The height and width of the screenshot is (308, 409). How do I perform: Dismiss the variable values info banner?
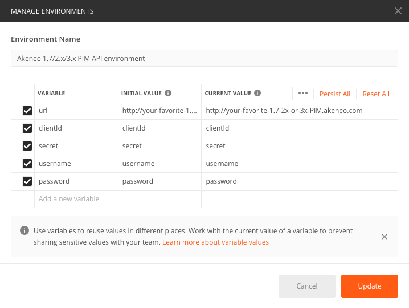pos(385,237)
